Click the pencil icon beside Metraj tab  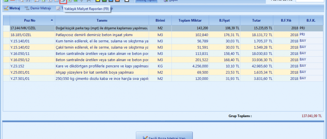pos(6,8)
